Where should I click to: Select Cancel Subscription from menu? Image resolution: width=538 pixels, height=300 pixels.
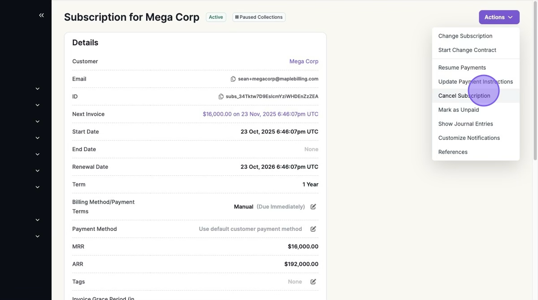point(464,96)
